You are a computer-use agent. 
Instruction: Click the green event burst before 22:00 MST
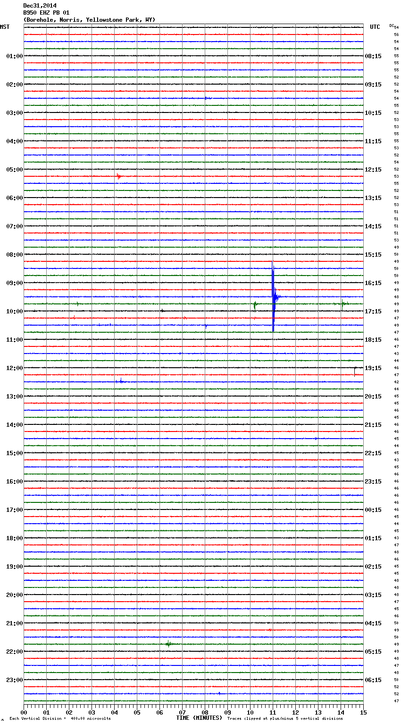coord(168,643)
